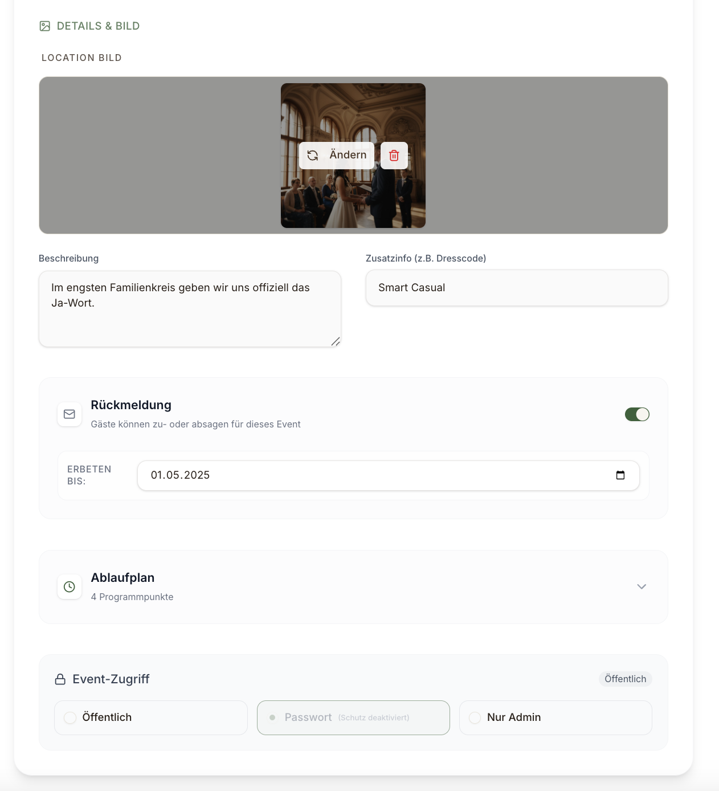
Task: Open the Erbeten bis date field 01.05.2025
Action: 389,475
